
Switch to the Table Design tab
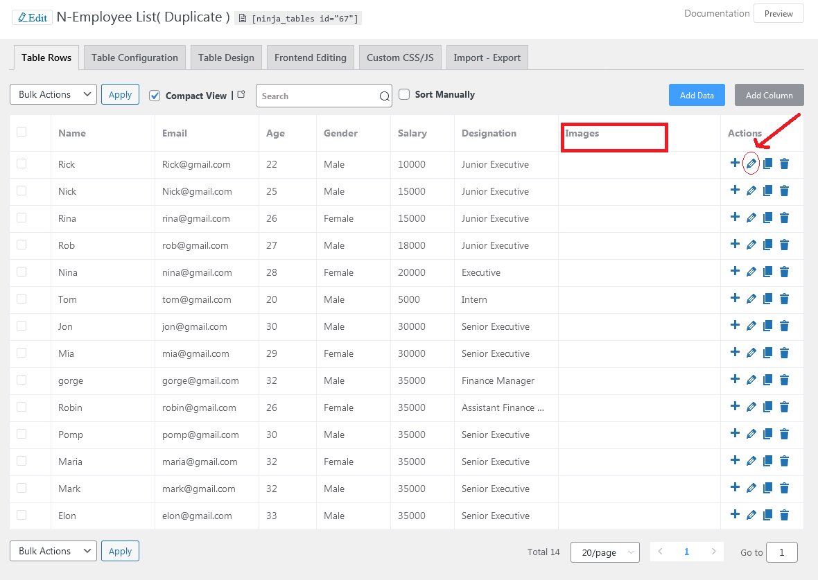coord(226,58)
